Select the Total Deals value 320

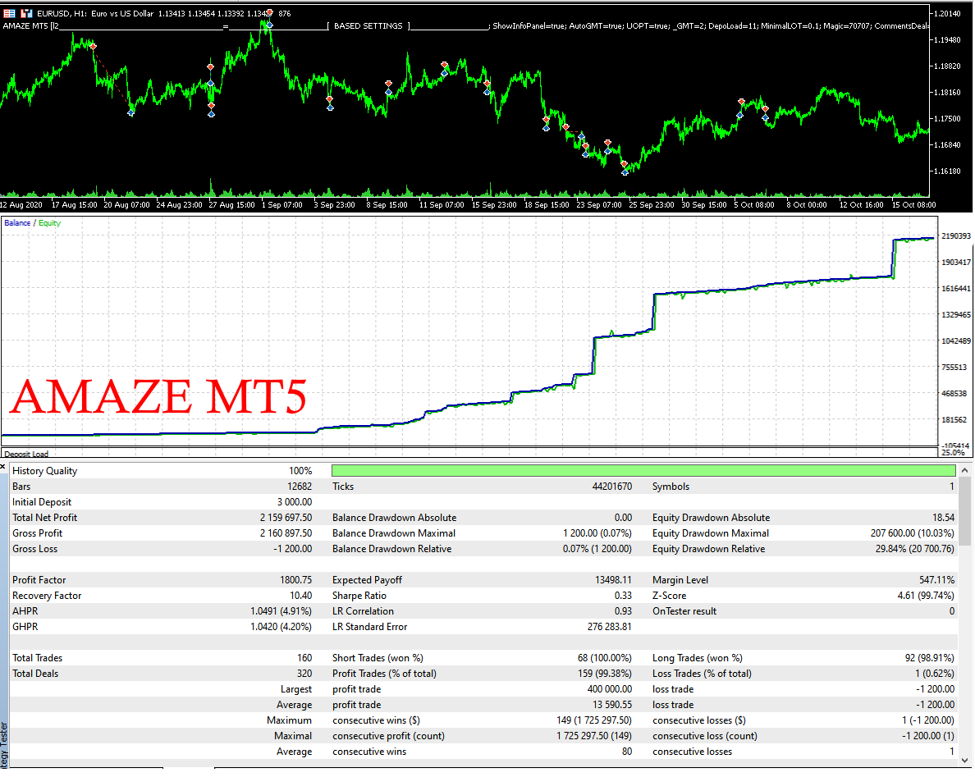pyautogui.click(x=304, y=673)
